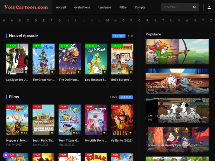Click the 'Bob's Burgers ...' title text
The width and height of the screenshot is (215, 161).
pos(121,80)
